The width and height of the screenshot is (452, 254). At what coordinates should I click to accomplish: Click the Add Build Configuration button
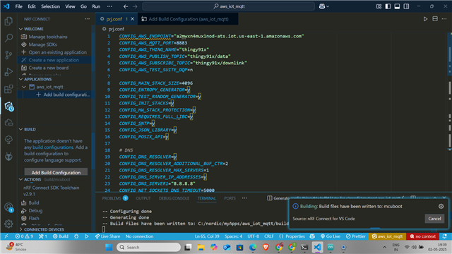tap(56, 172)
